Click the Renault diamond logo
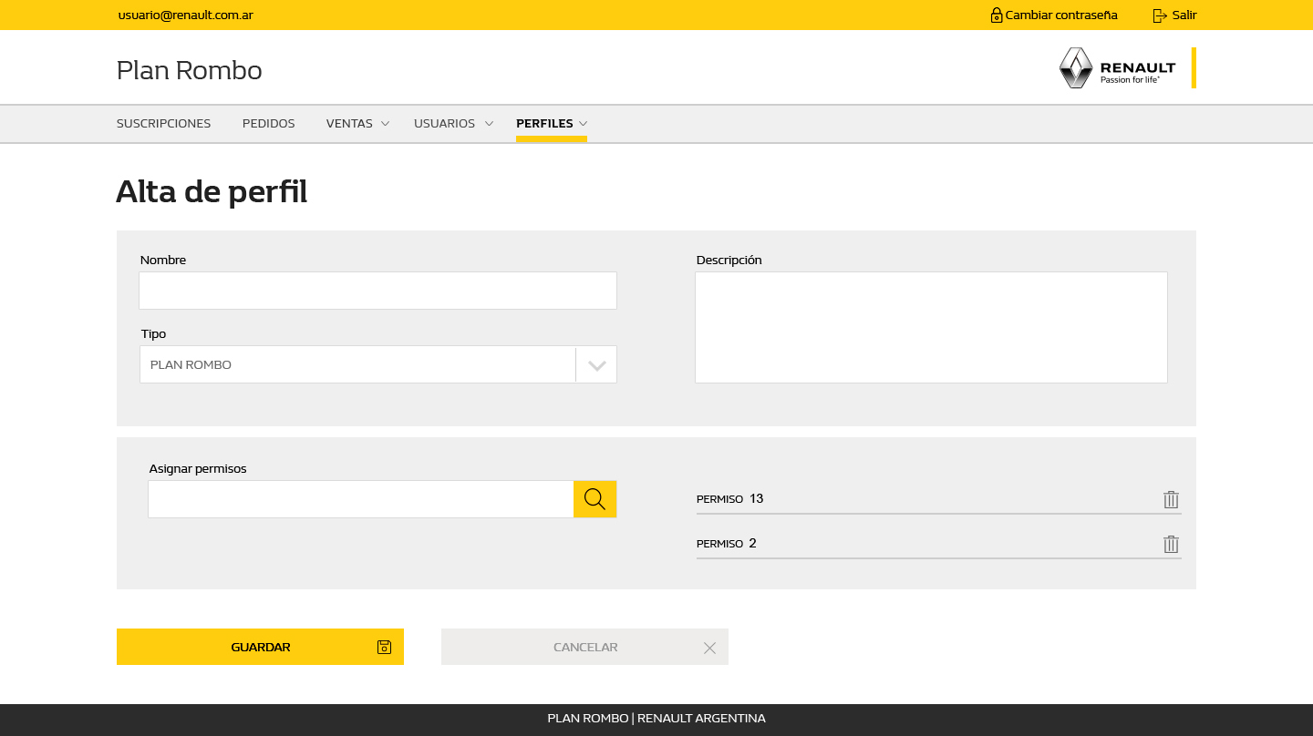The height and width of the screenshot is (736, 1313). [1076, 68]
